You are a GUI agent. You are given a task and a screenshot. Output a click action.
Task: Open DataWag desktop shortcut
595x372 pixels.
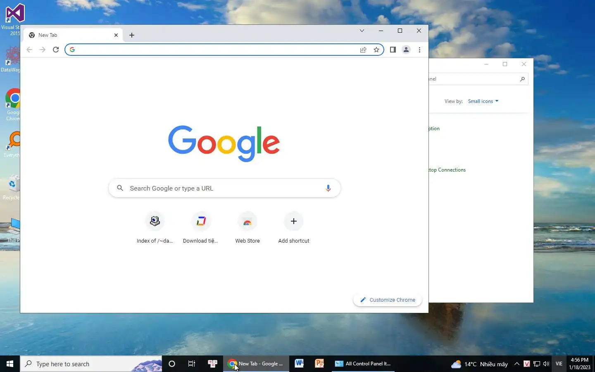click(x=11, y=59)
